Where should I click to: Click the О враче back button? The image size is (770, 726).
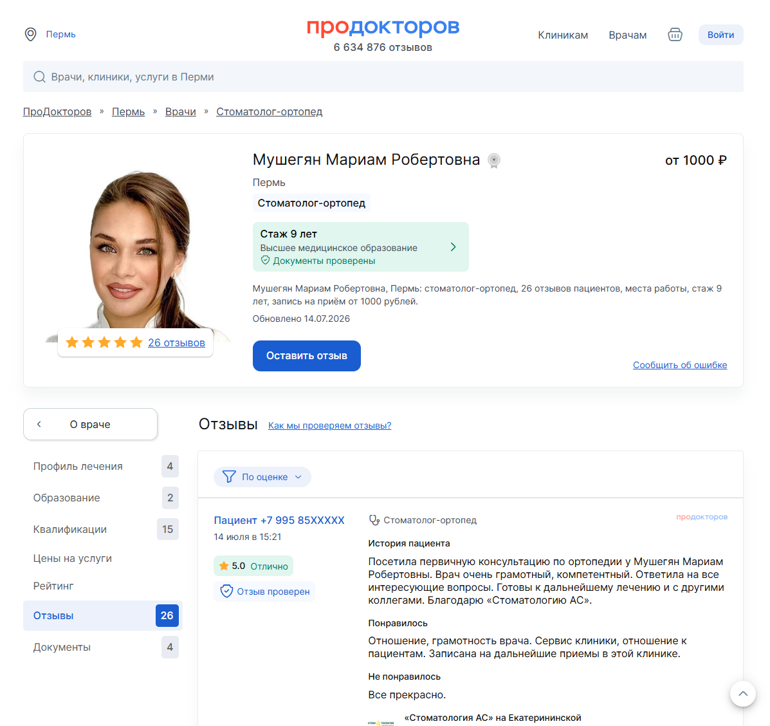pos(90,424)
